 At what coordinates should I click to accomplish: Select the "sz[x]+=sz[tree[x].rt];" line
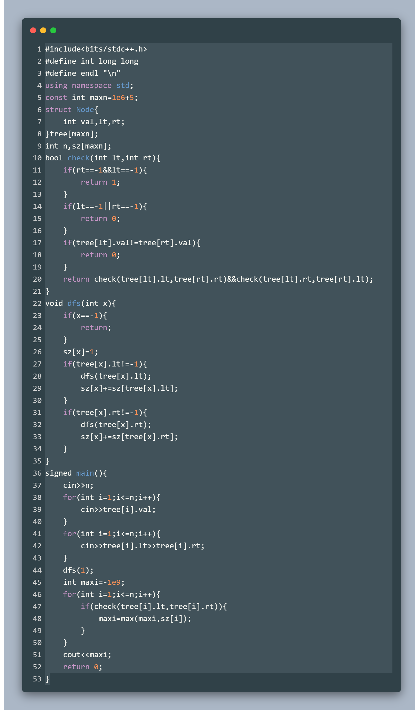pos(129,436)
